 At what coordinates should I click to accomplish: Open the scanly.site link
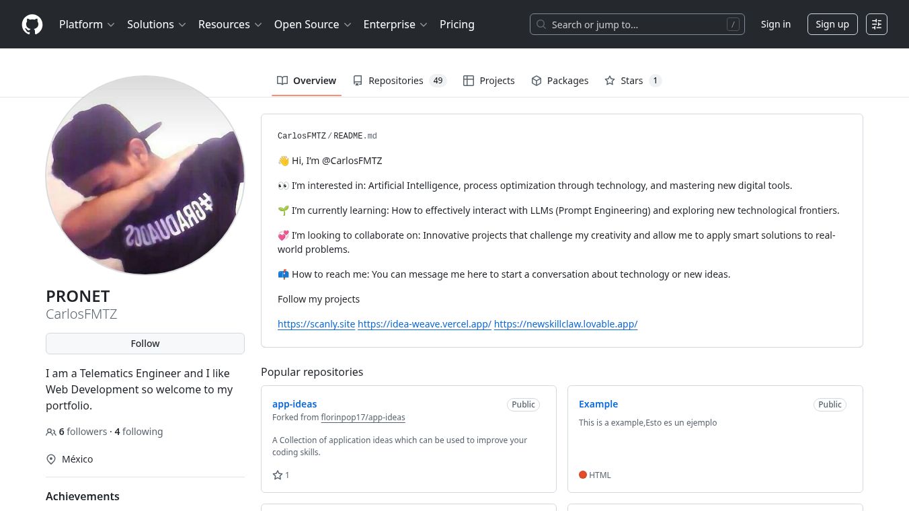(316, 324)
